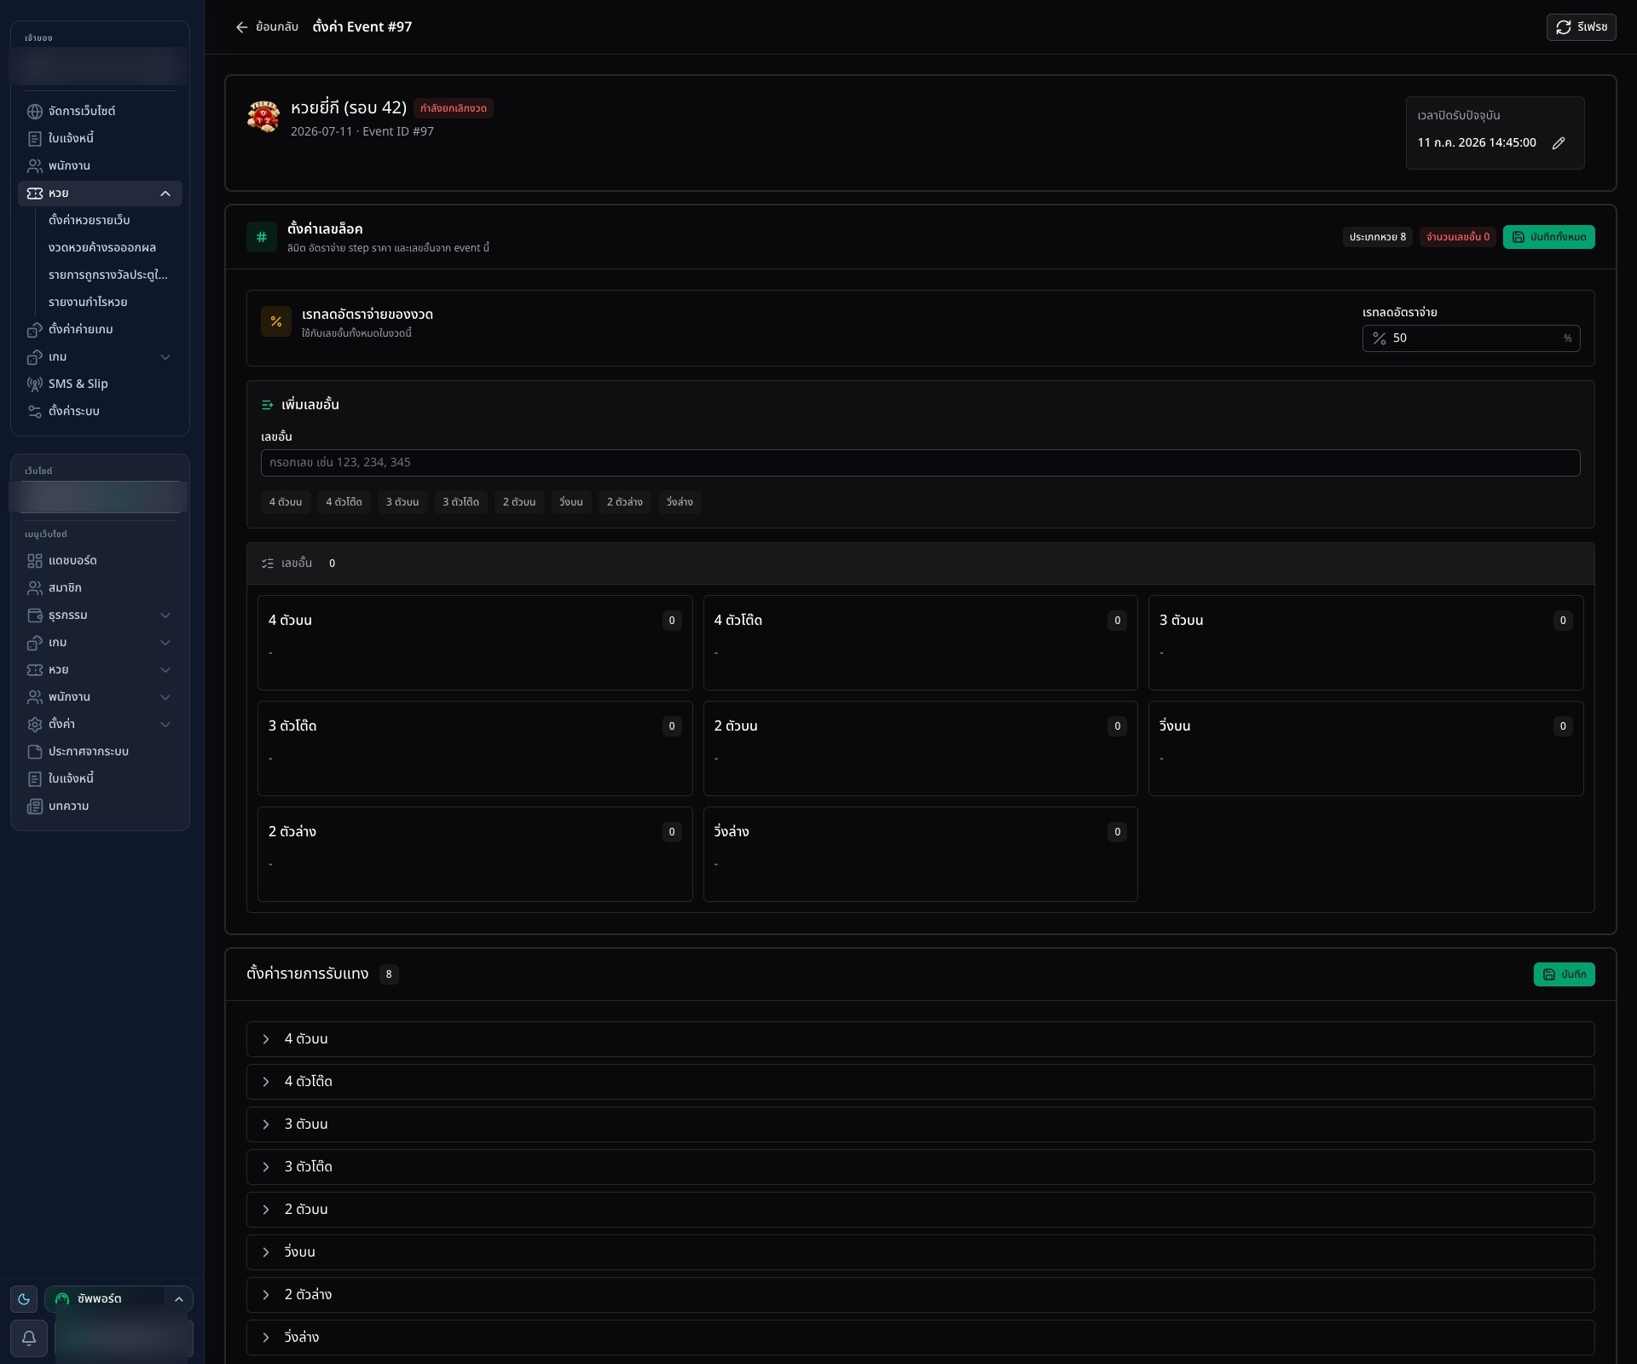The width and height of the screenshot is (1637, 1364).
Task: Expand the 4 ตัวบน bet settings row
Action: click(x=920, y=1039)
